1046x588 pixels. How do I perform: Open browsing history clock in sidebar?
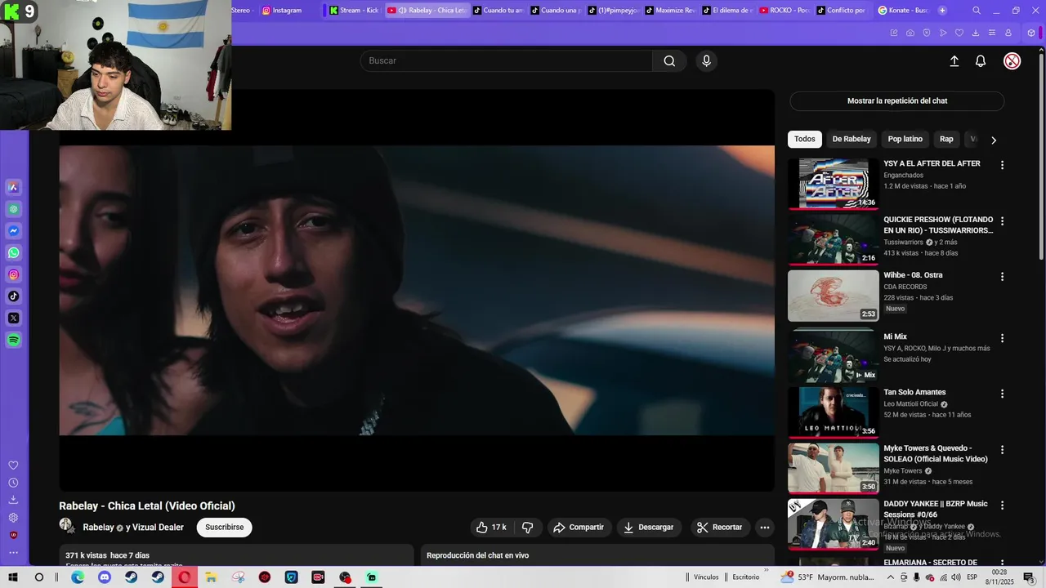coord(13,483)
